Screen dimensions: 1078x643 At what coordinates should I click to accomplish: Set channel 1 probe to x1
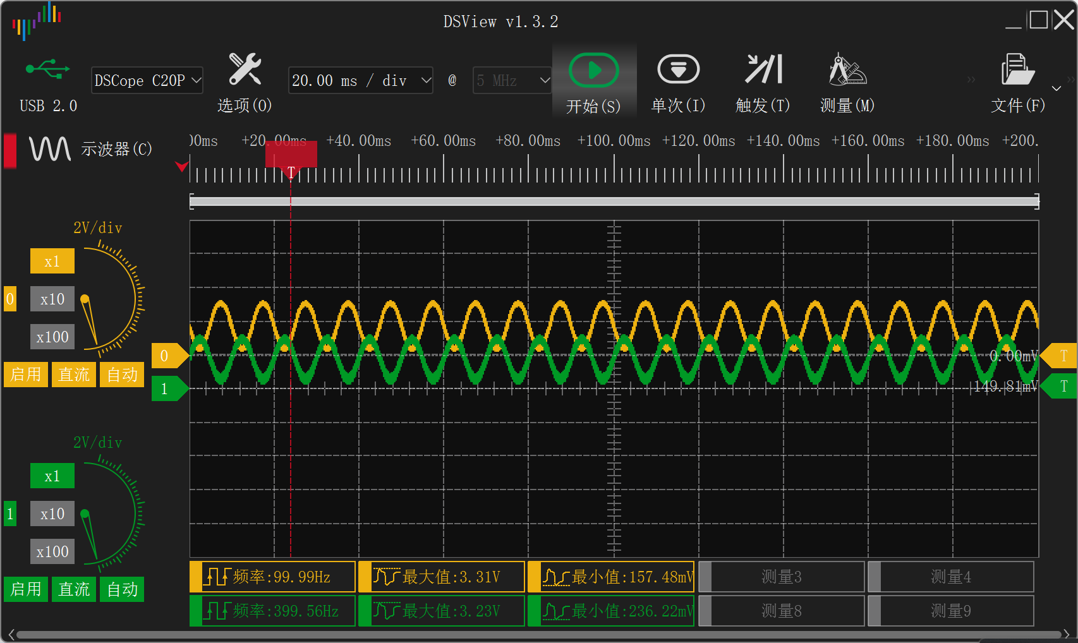pos(52,476)
